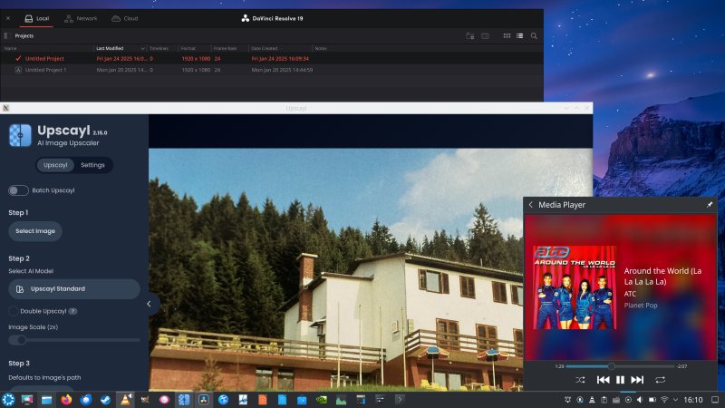Open Wi-Fi networks in system tray

664,400
